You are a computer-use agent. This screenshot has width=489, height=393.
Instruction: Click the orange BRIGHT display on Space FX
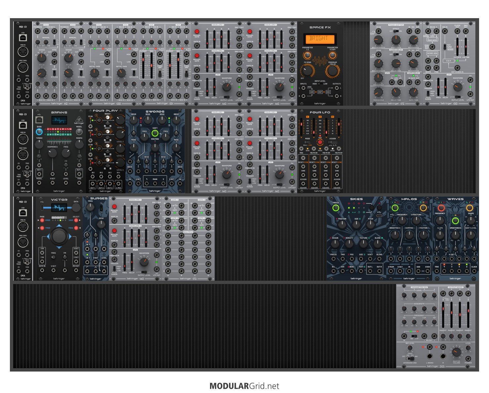click(319, 39)
